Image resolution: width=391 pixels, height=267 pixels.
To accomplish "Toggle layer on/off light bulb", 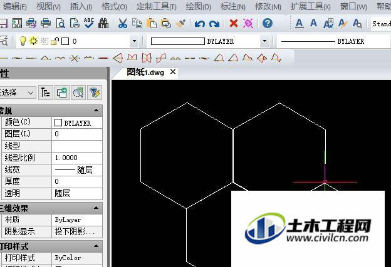I will (23, 41).
